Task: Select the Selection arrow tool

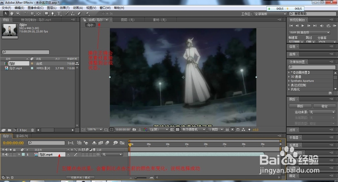Action: coord(6,14)
